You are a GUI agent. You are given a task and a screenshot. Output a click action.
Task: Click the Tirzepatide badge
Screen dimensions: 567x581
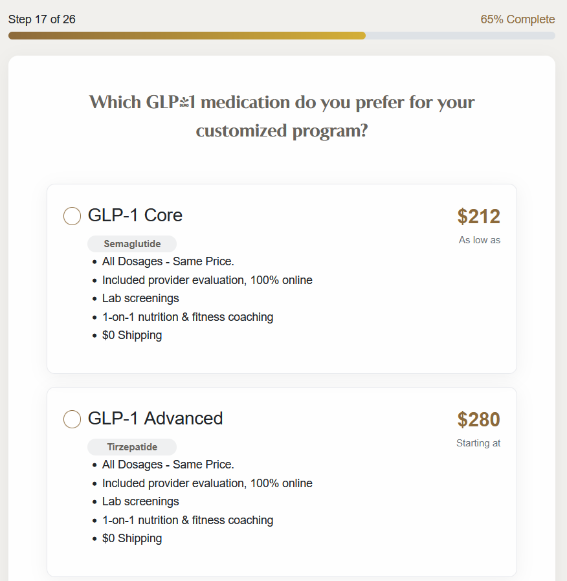tap(132, 447)
